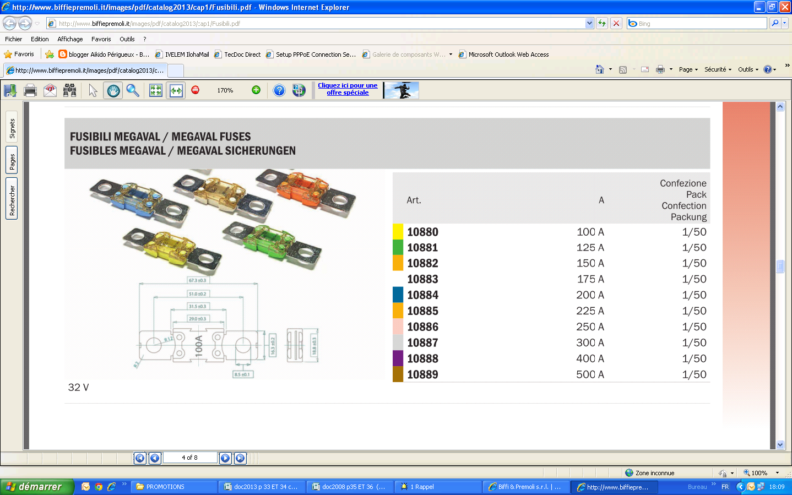The image size is (792, 495).
Task: Email the document via envelope icon
Action: tap(50, 90)
